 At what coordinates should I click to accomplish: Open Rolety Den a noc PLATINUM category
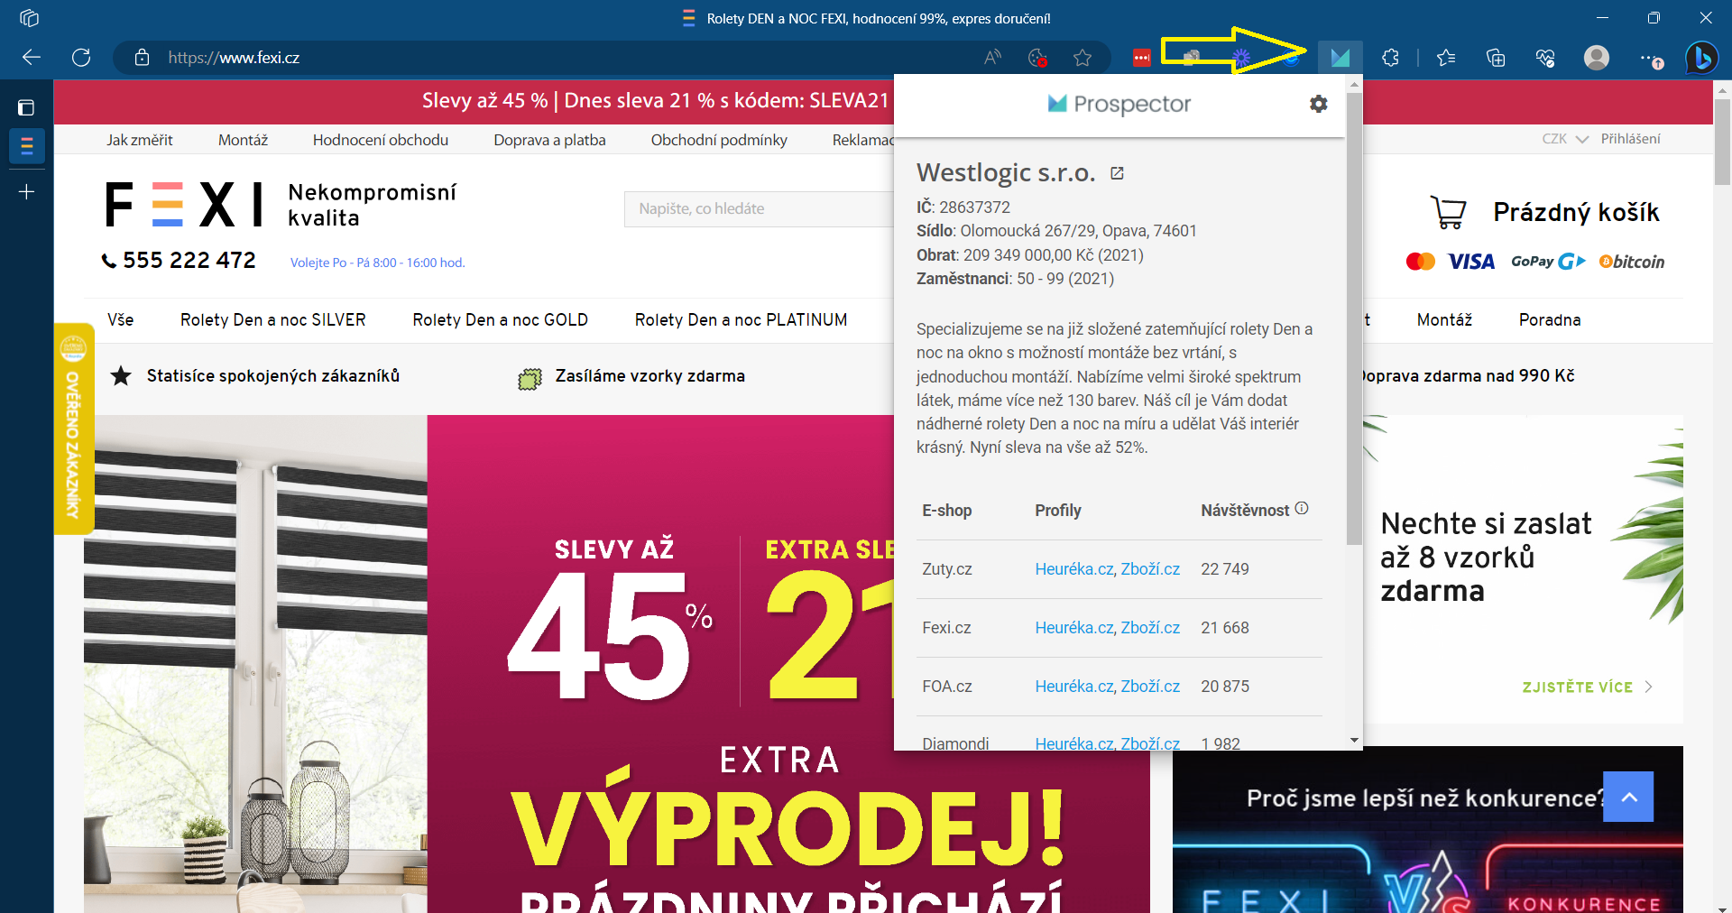[x=741, y=319]
